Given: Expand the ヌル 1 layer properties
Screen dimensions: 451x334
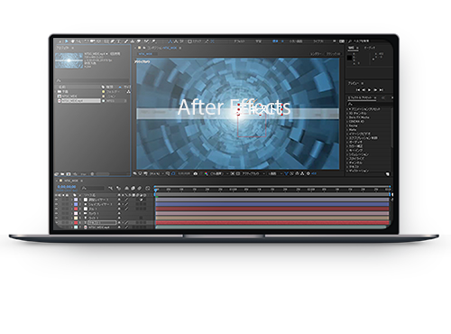Looking at the screenshot, I should (x=72, y=209).
